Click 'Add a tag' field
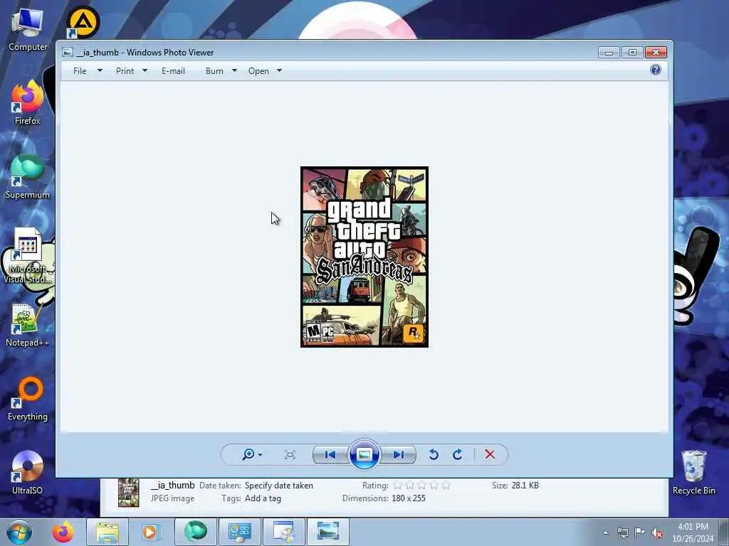 [x=263, y=498]
